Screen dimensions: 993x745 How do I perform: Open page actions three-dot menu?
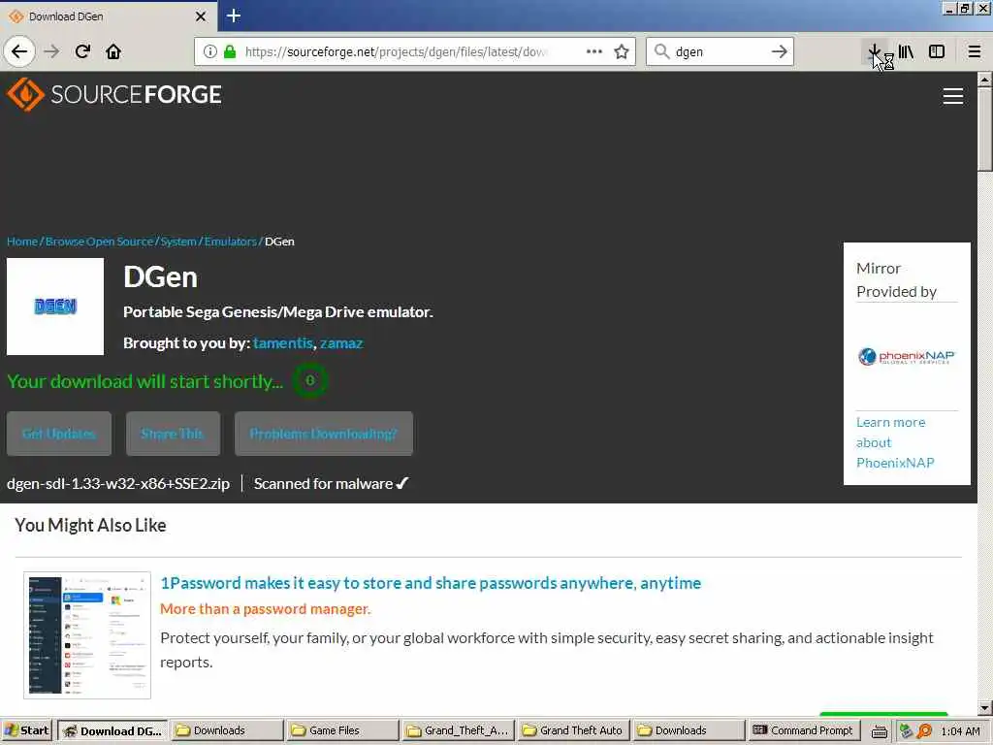tap(594, 51)
